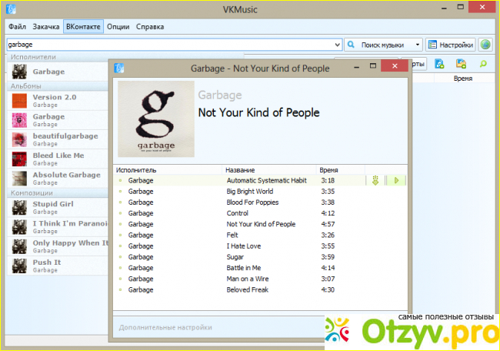The height and width of the screenshot is (351, 500).
Task: Expand Дополнительные настройки section
Action: point(165,327)
